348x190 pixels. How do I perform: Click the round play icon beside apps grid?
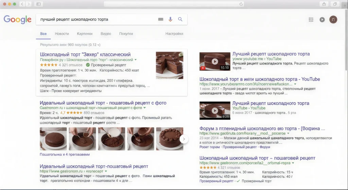[322, 20]
